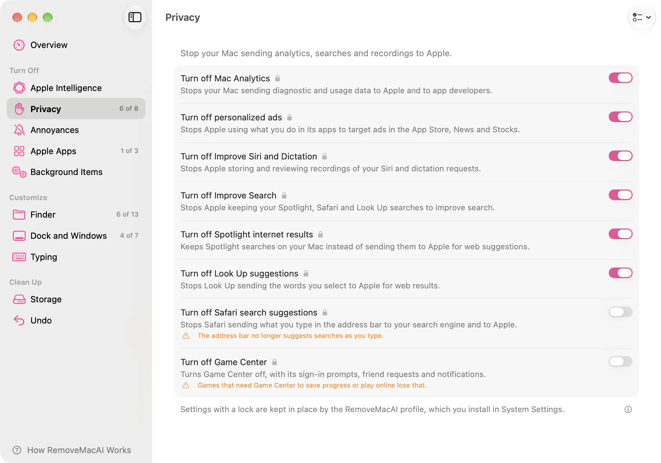
Task: Open the list view options dropdown
Action: tap(642, 17)
